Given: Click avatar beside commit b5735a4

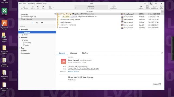Looking at the screenshot, I should pos(122,14).
